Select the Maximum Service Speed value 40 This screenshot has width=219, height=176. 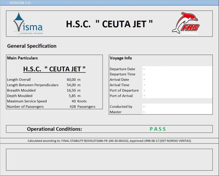[74, 101]
